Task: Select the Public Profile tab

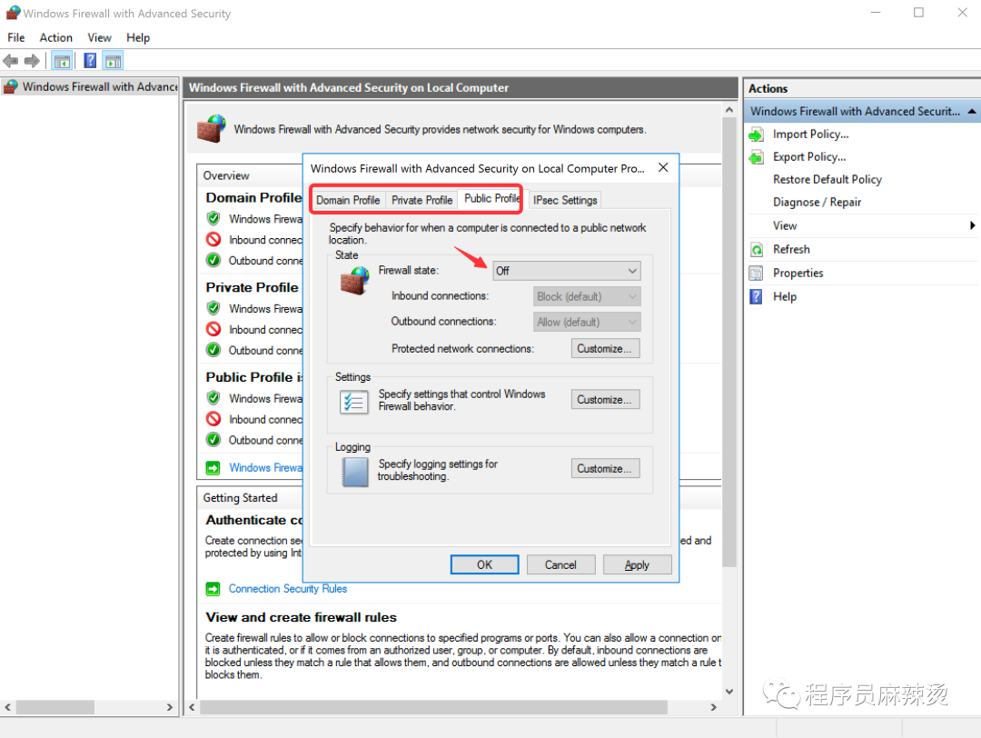Action: coord(491,198)
